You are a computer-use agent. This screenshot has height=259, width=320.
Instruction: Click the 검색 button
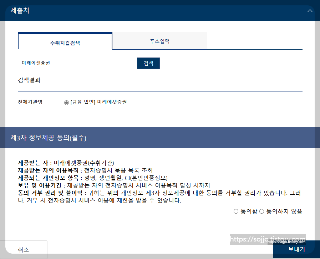(148, 63)
